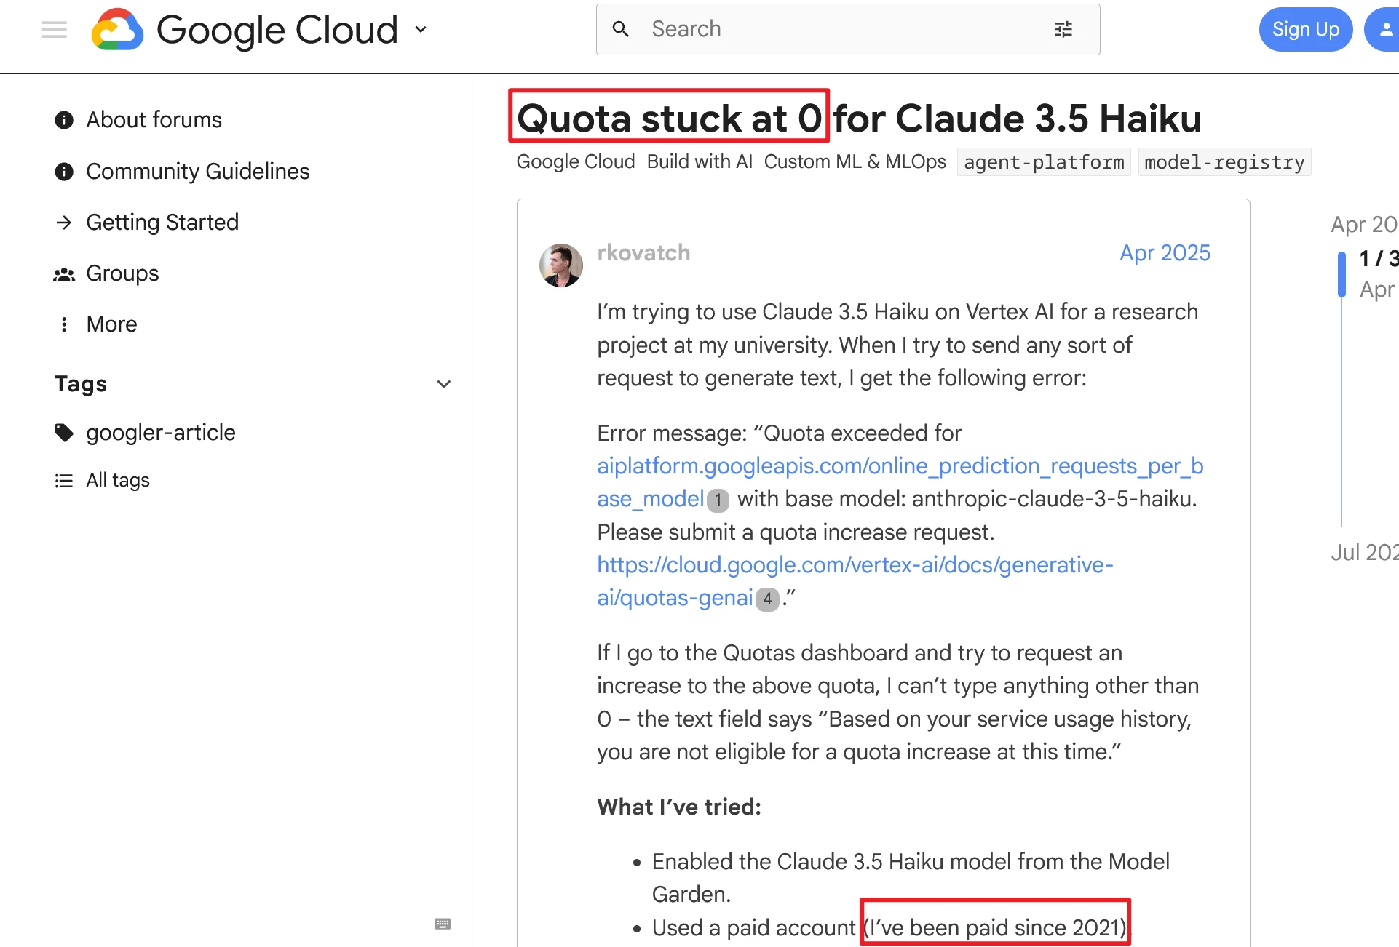Click the Groups people icon
This screenshot has height=947, width=1399.
click(x=64, y=274)
